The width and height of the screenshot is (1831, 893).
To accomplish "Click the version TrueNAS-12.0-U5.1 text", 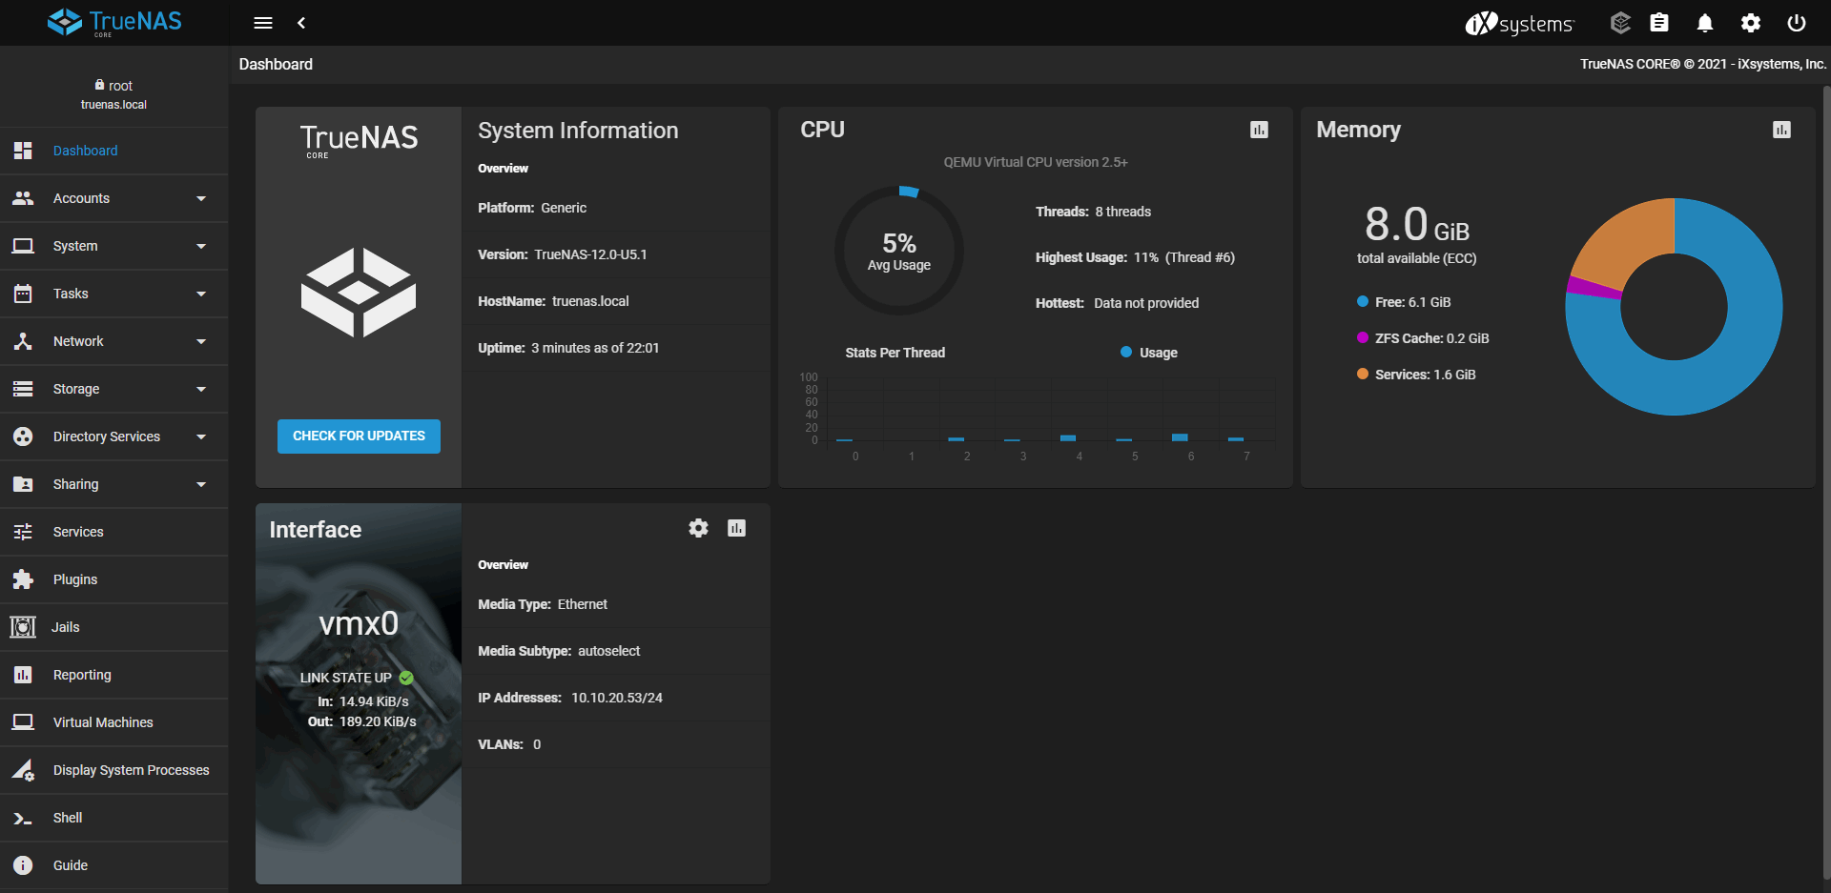I will pos(590,254).
